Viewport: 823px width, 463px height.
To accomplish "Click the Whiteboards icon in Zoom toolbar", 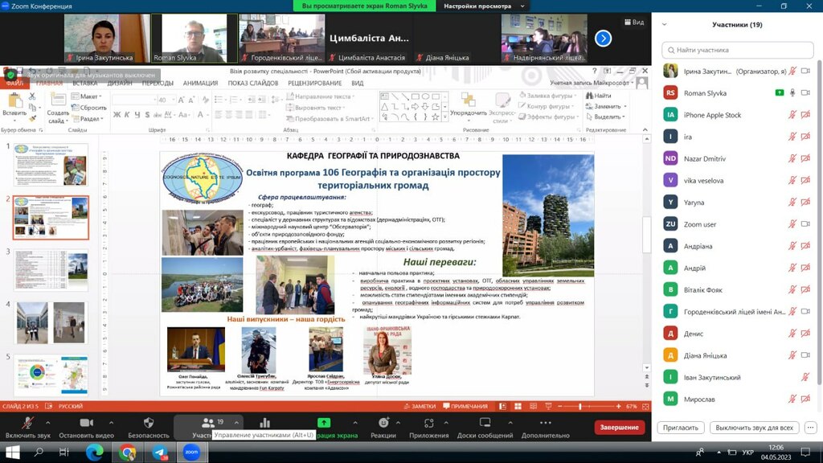I will [x=485, y=423].
